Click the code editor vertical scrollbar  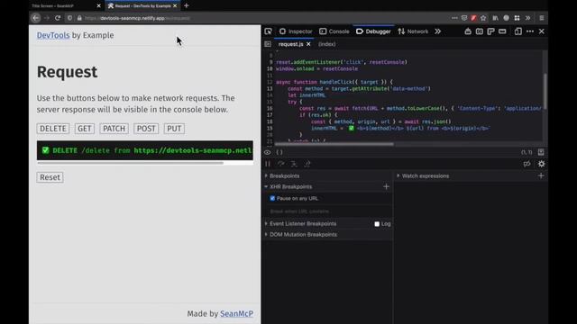tap(545, 92)
